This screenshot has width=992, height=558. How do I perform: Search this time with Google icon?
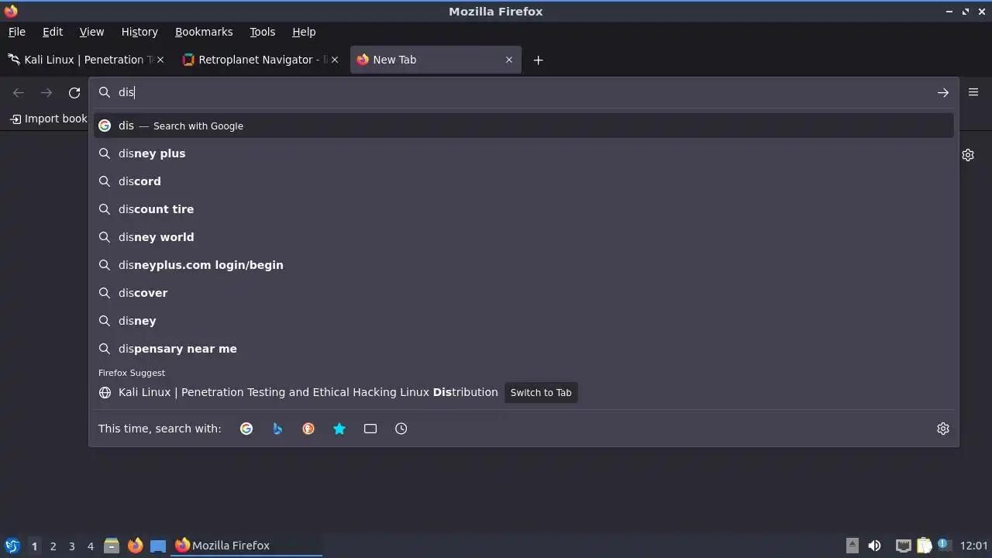pos(246,429)
